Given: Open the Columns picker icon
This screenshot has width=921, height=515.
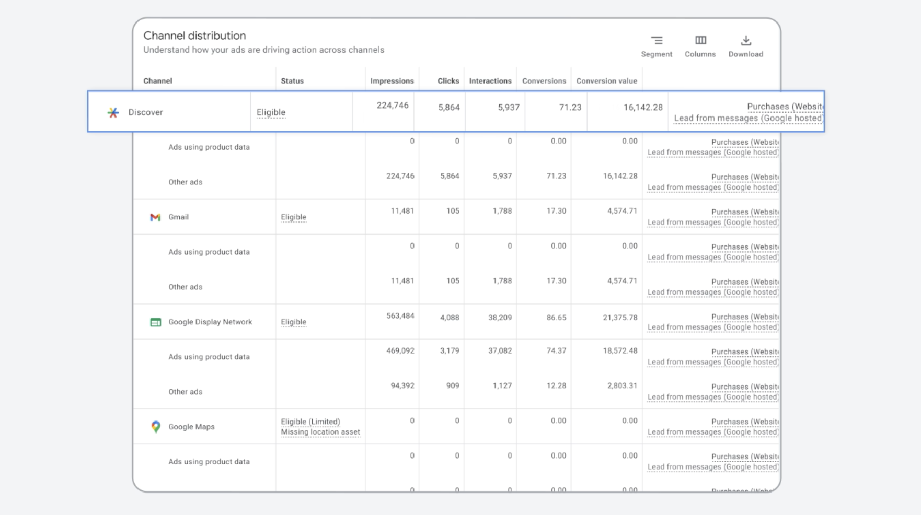Looking at the screenshot, I should pyautogui.click(x=700, y=41).
